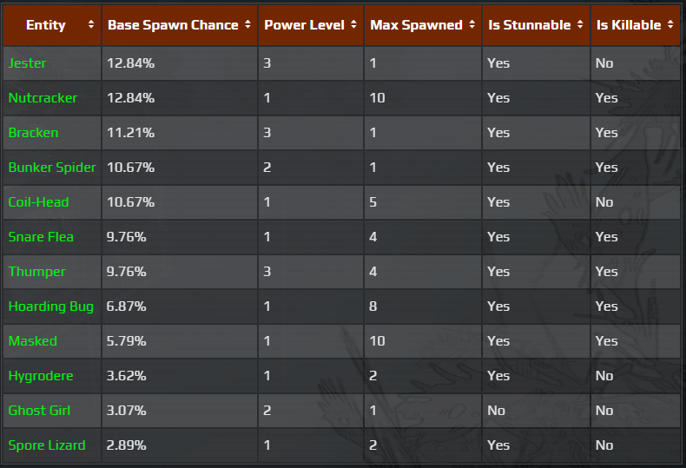
Task: Click the Base Spawn Chance sort arrows
Action: pos(248,26)
